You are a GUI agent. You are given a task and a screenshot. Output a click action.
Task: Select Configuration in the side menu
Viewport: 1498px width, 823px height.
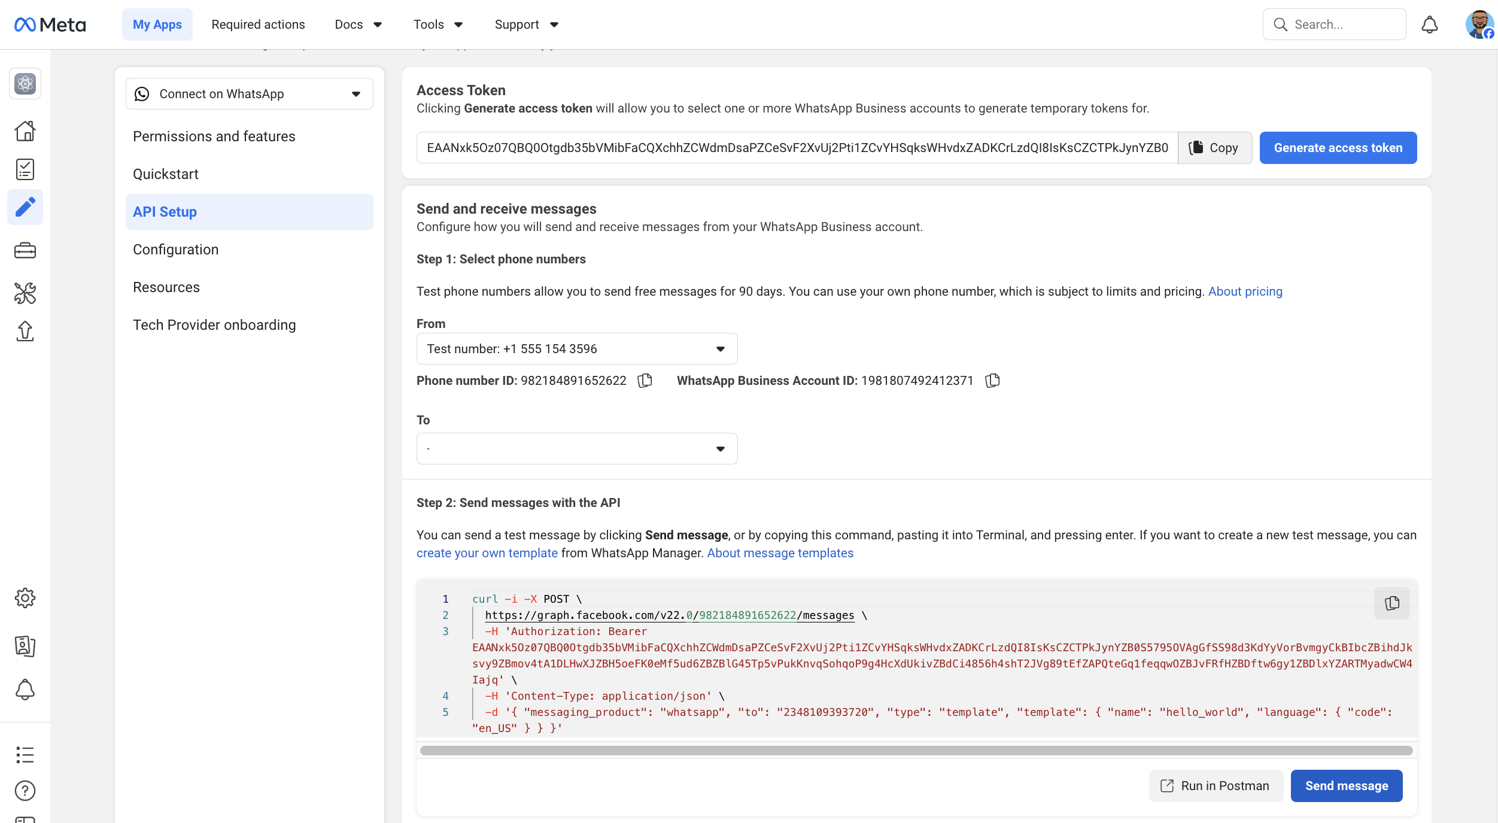click(x=175, y=250)
